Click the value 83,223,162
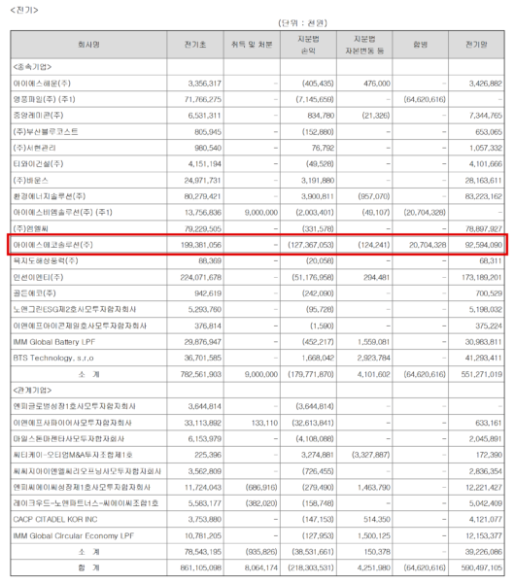Viewport: 515px width, 583px height. tap(483, 196)
